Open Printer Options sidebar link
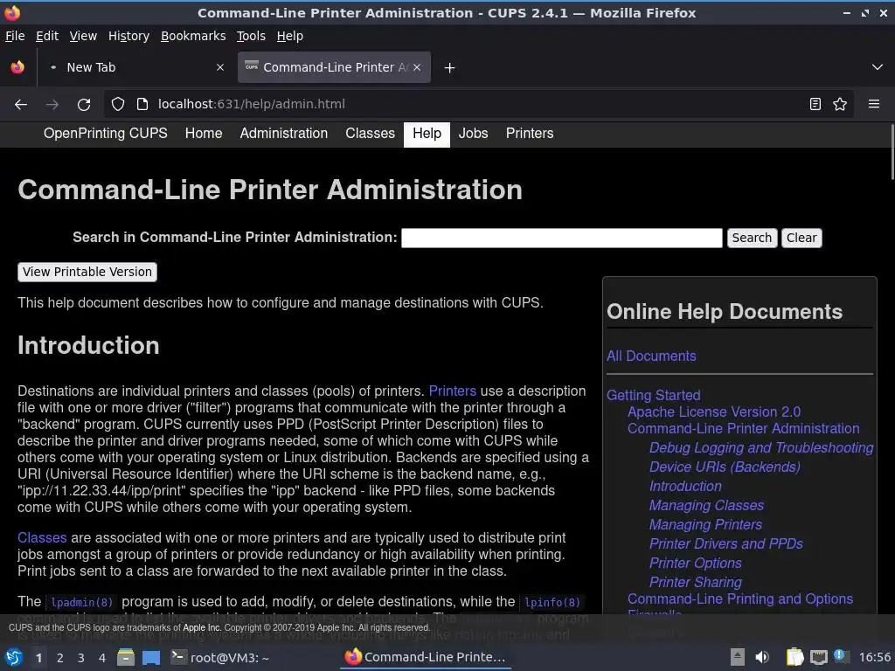 [x=696, y=564]
